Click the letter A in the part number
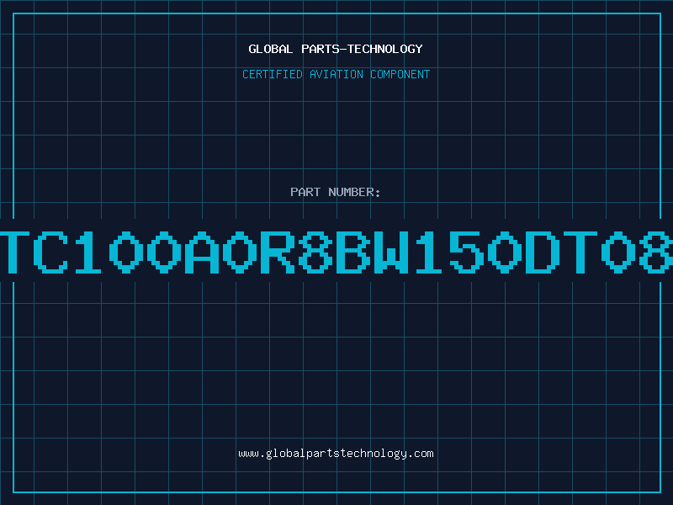673x505 pixels. click(x=202, y=252)
